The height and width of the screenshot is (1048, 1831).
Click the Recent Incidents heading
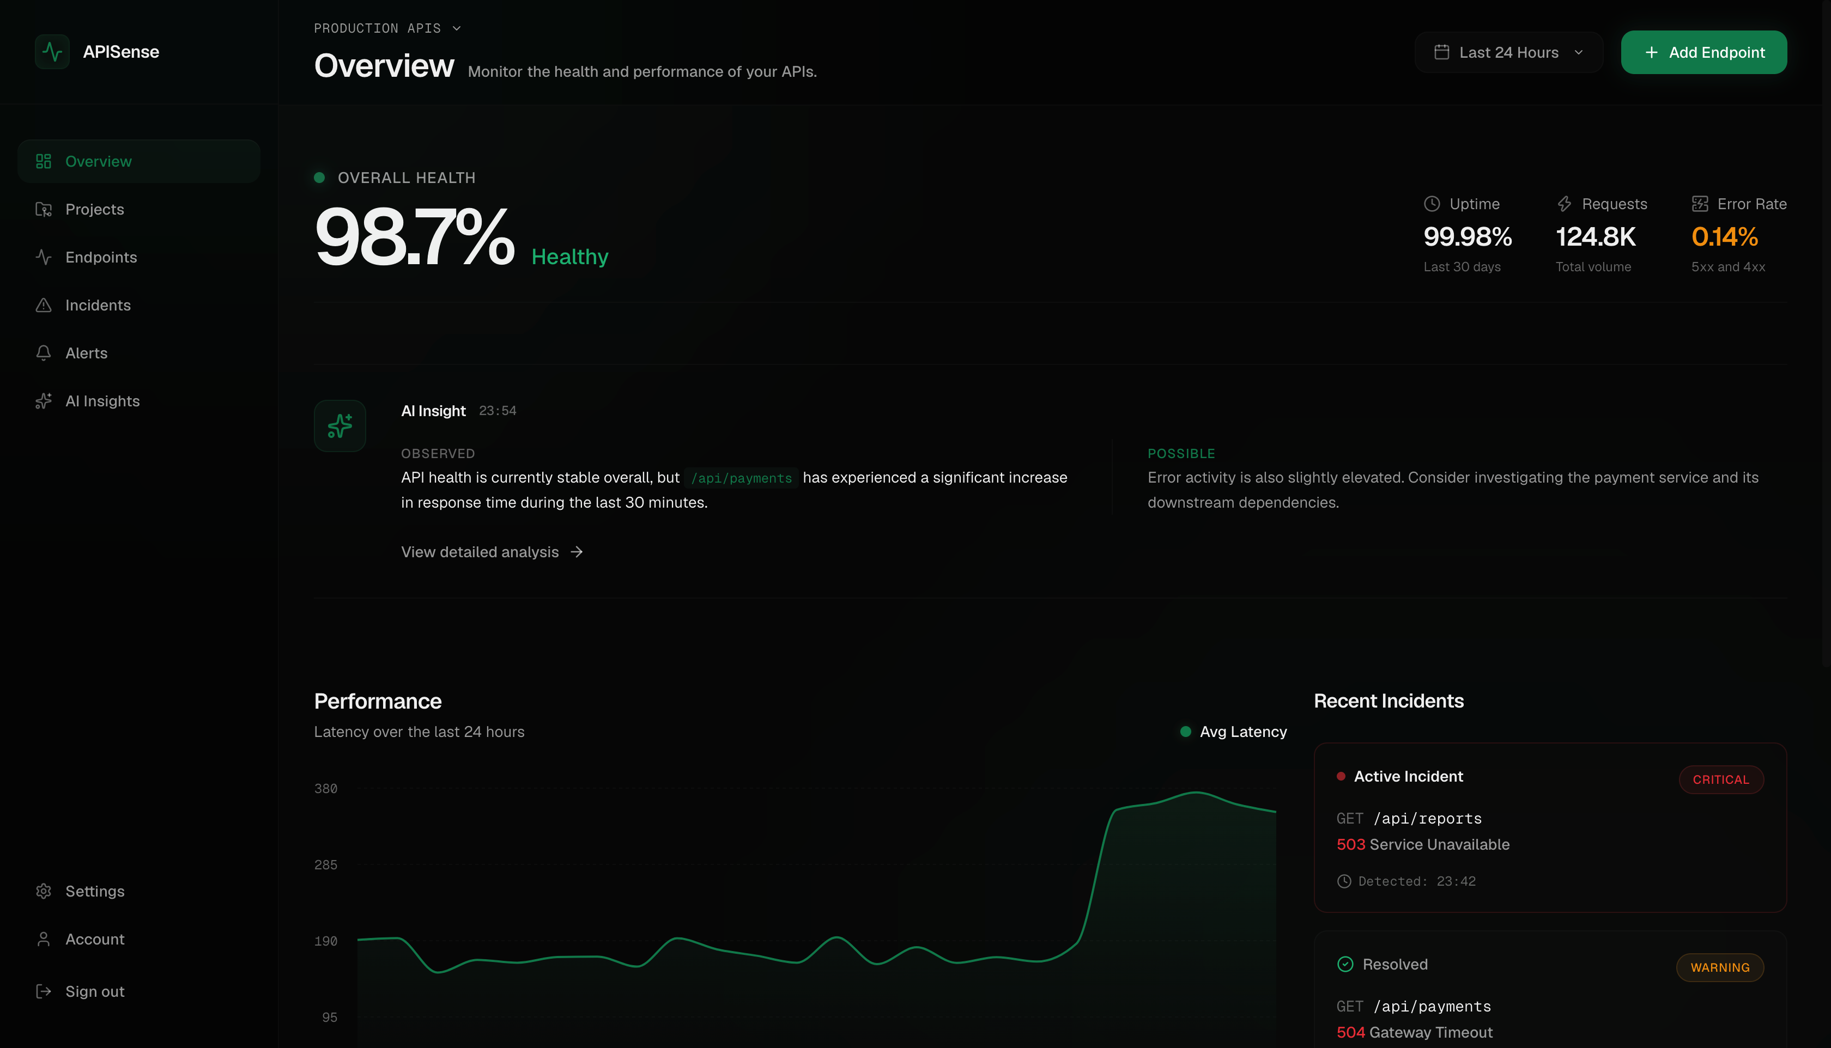tap(1388, 700)
